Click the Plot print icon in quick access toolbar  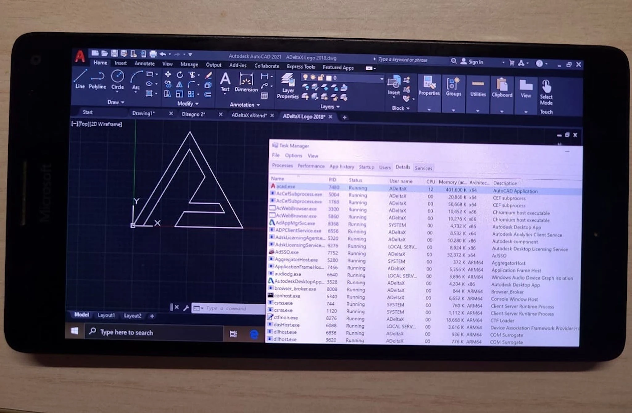[153, 54]
